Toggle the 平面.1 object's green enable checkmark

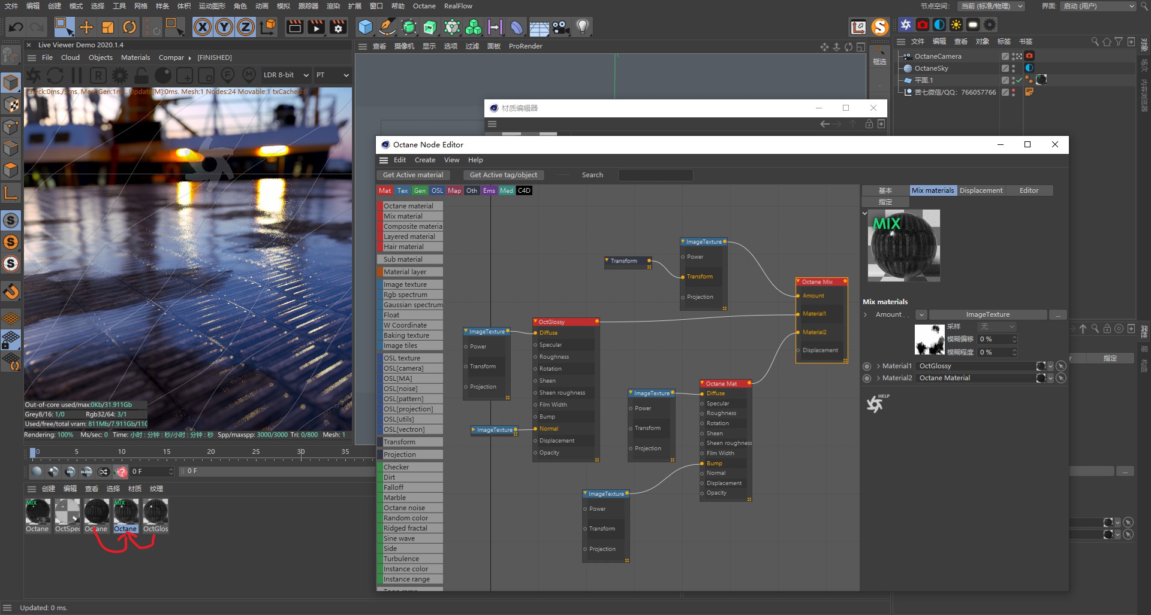(1019, 80)
